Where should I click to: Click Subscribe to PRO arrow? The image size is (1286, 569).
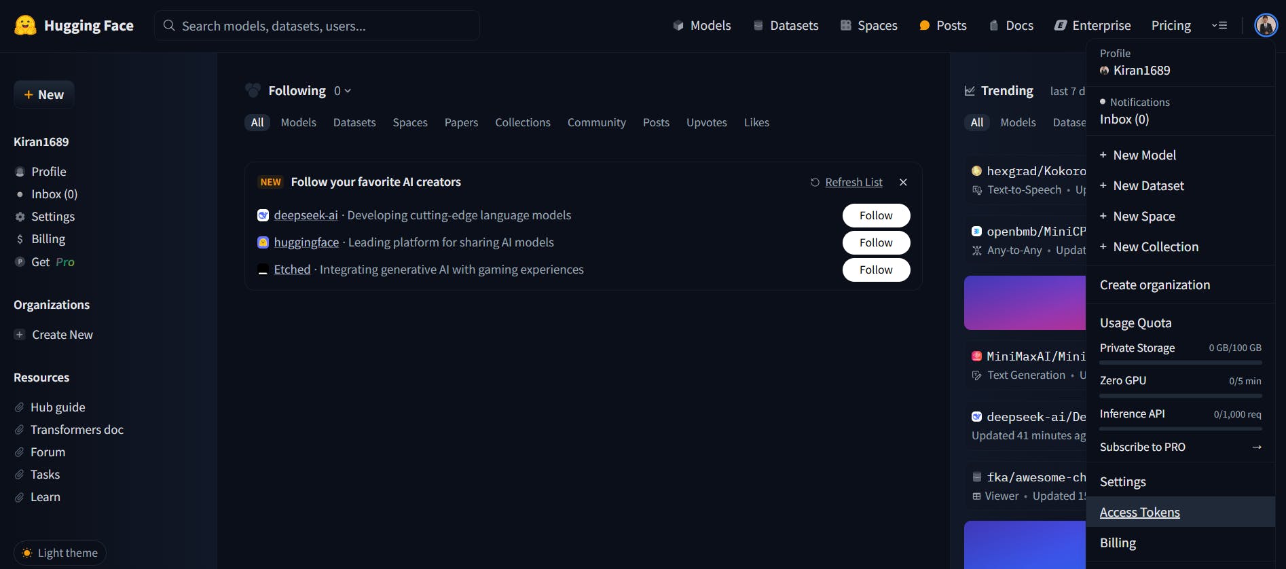tap(1257, 447)
